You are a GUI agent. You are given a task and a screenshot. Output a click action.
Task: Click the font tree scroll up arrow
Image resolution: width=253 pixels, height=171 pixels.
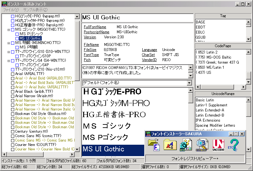click(x=77, y=16)
